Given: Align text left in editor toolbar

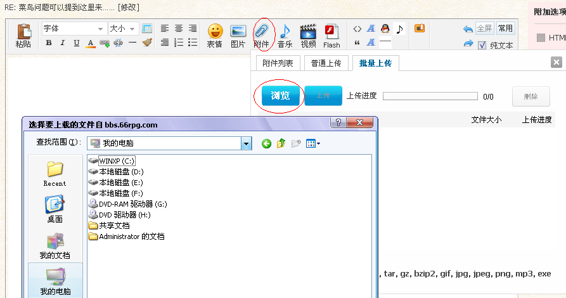Looking at the screenshot, I should (x=165, y=29).
